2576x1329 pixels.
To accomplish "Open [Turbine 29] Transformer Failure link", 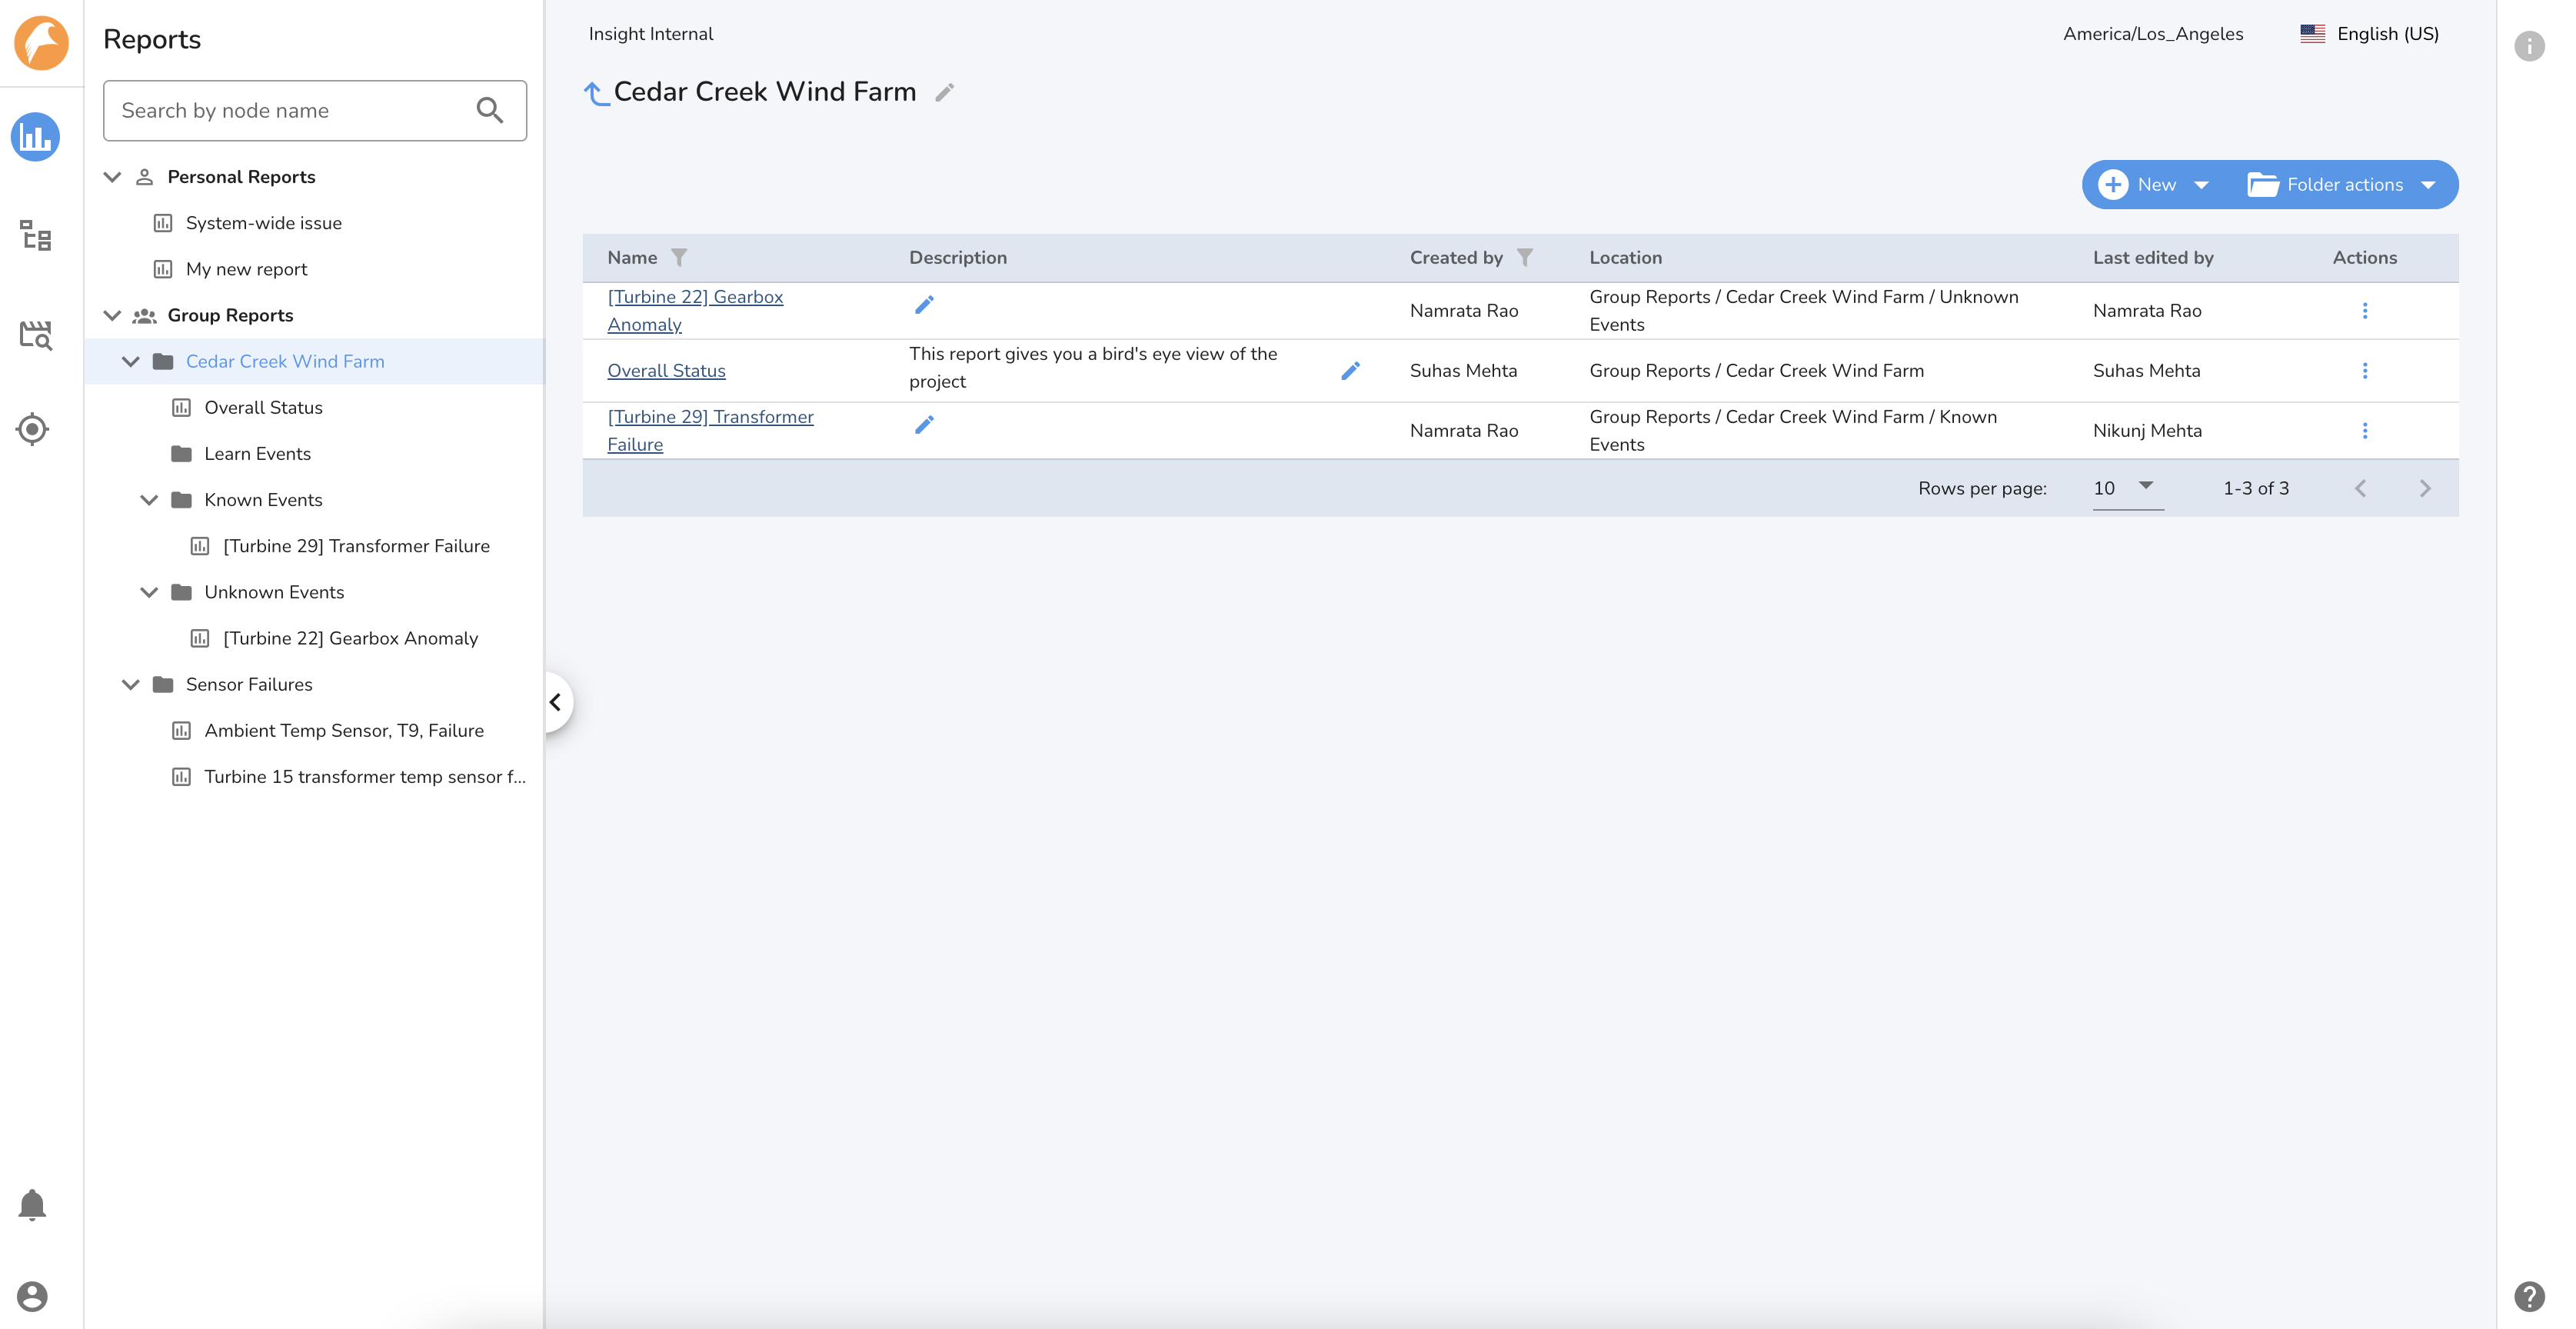I will click(710, 431).
